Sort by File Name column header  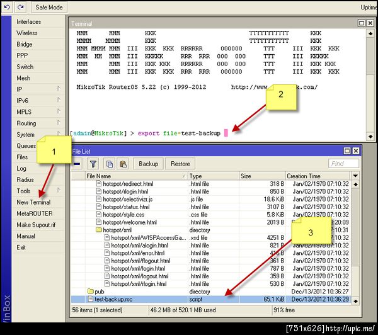click(x=137, y=176)
